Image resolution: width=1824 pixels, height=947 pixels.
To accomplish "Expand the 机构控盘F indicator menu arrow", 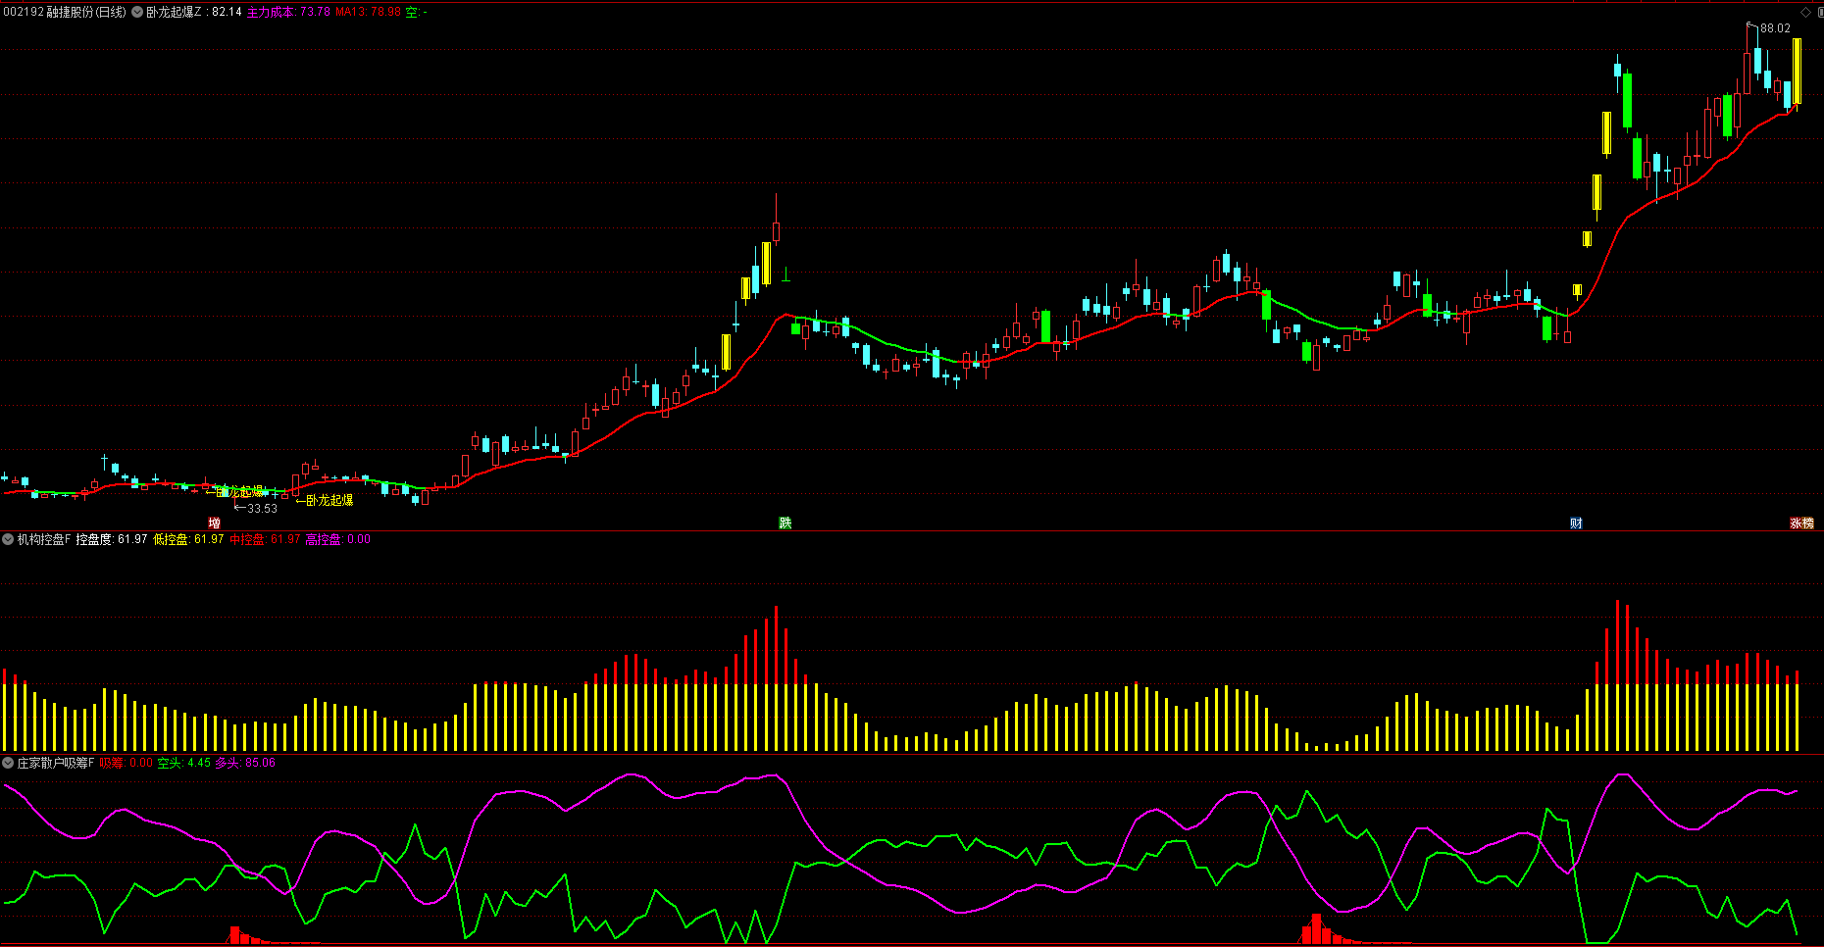I will pos(8,539).
